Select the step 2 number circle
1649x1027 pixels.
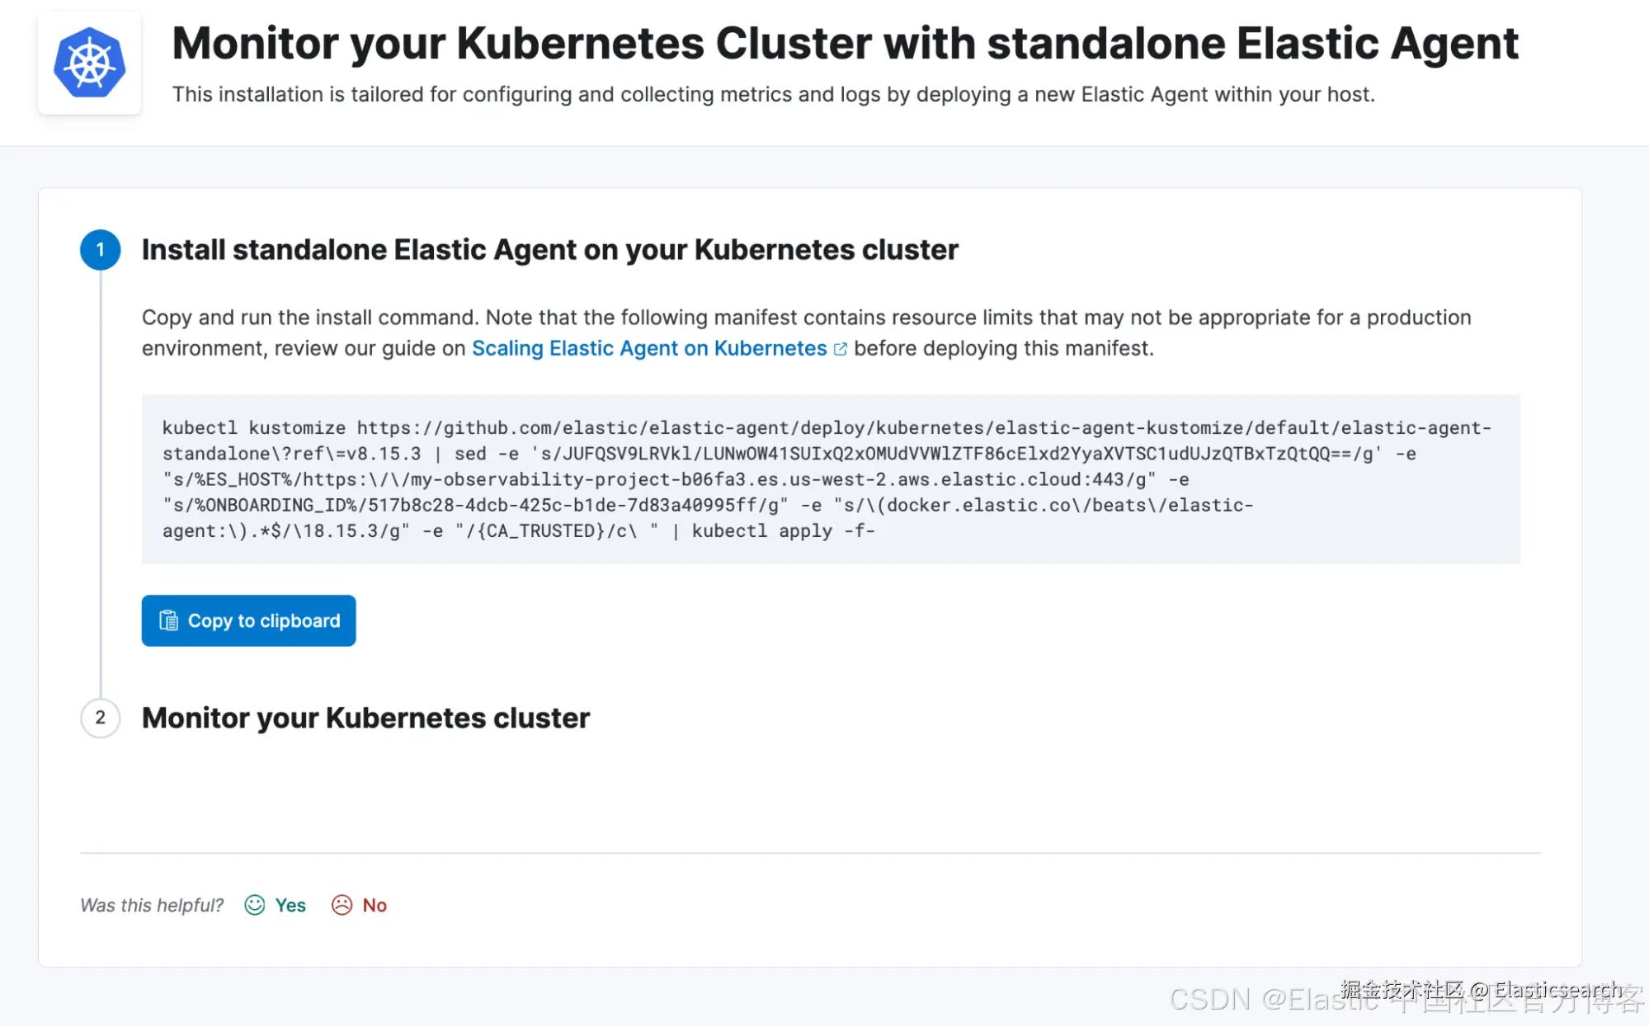100,718
